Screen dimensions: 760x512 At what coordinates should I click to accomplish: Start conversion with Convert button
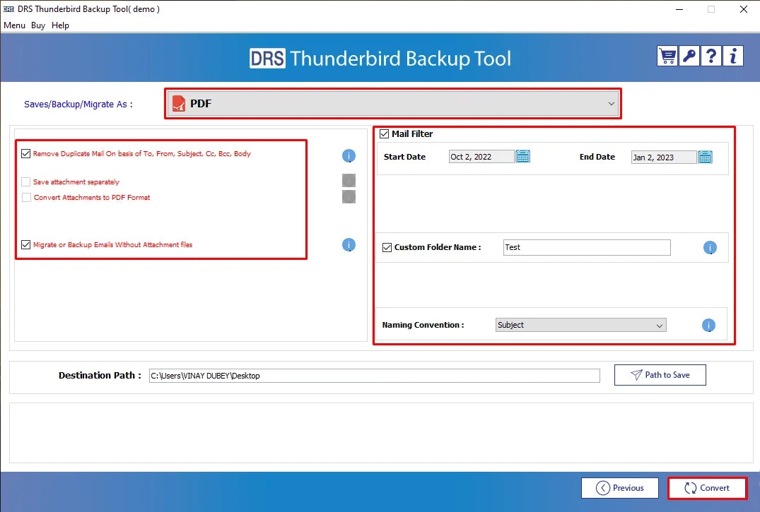pos(707,488)
